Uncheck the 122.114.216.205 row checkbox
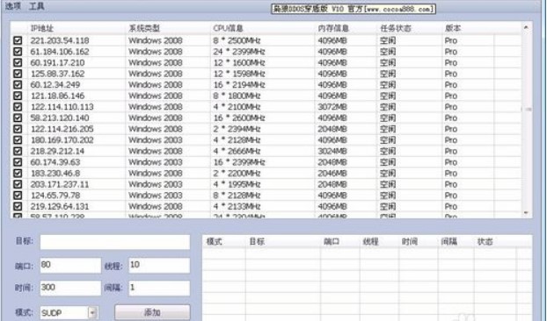This screenshot has height=321, width=547. pos(18,129)
